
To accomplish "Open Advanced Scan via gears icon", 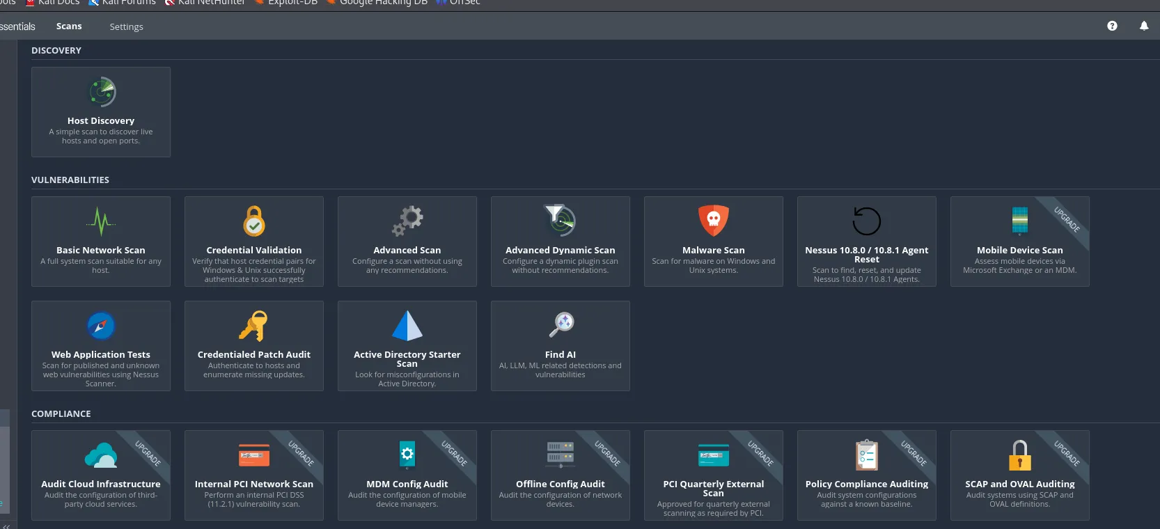I will (407, 221).
